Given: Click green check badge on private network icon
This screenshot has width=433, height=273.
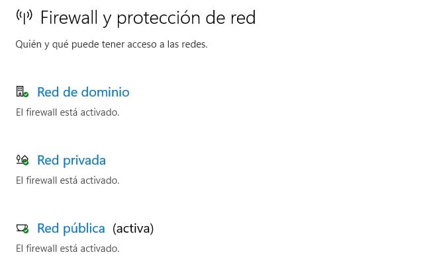Looking at the screenshot, I should coord(26,163).
